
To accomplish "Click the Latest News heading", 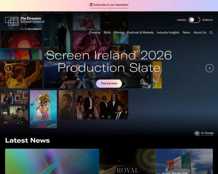I will 27,140.
